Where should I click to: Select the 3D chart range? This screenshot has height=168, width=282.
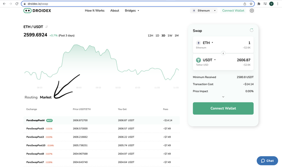(163, 36)
